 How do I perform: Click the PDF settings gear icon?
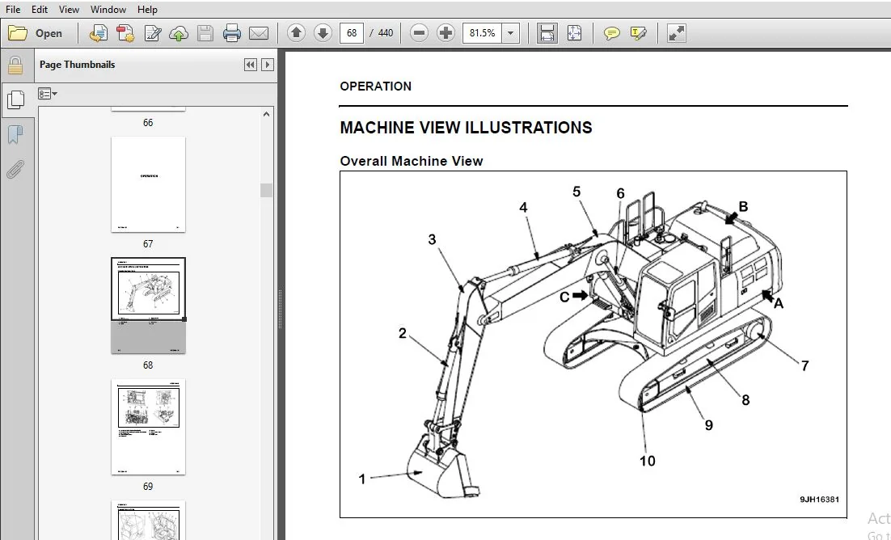(125, 33)
